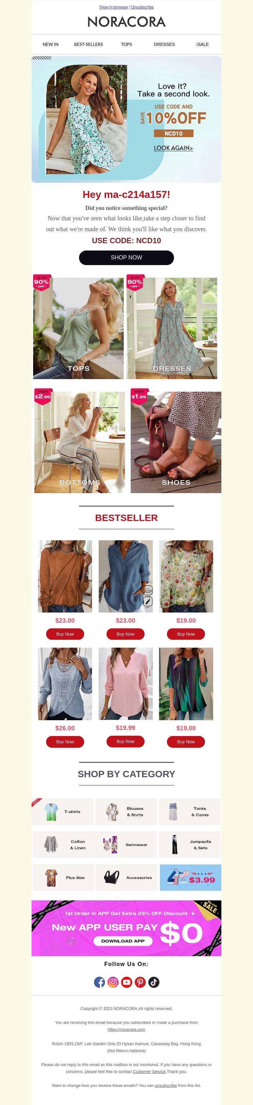Click the floral blouse $19.00 product photo
The height and width of the screenshot is (1105, 253).
pyautogui.click(x=186, y=576)
